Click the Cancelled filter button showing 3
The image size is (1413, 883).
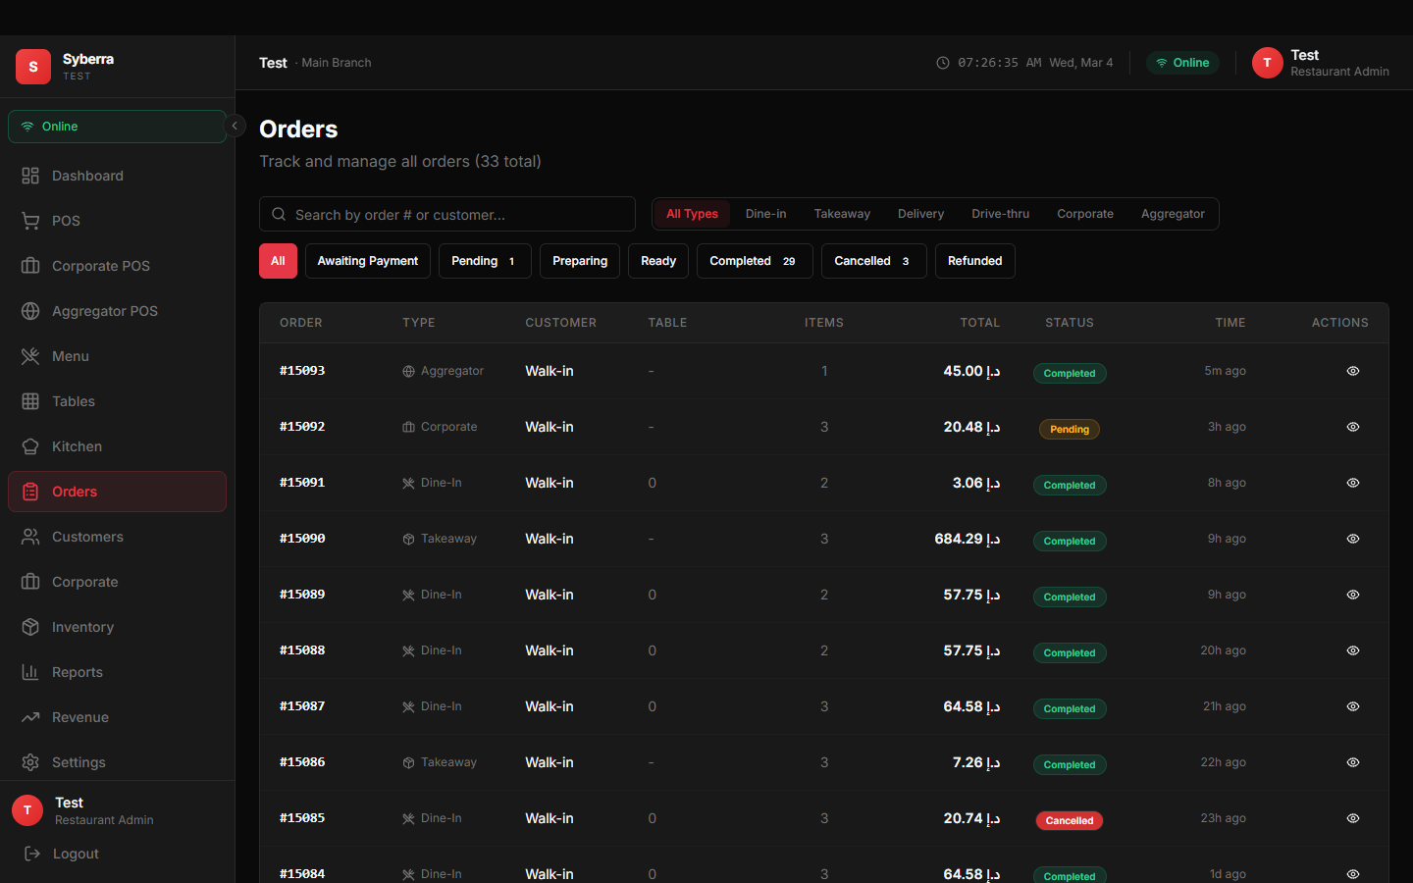tap(873, 261)
